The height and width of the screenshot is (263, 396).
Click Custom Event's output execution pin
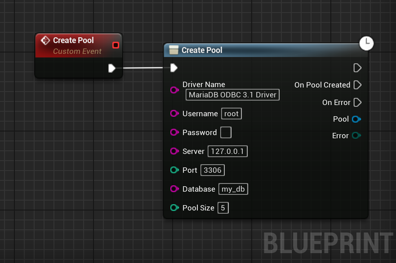tap(111, 68)
